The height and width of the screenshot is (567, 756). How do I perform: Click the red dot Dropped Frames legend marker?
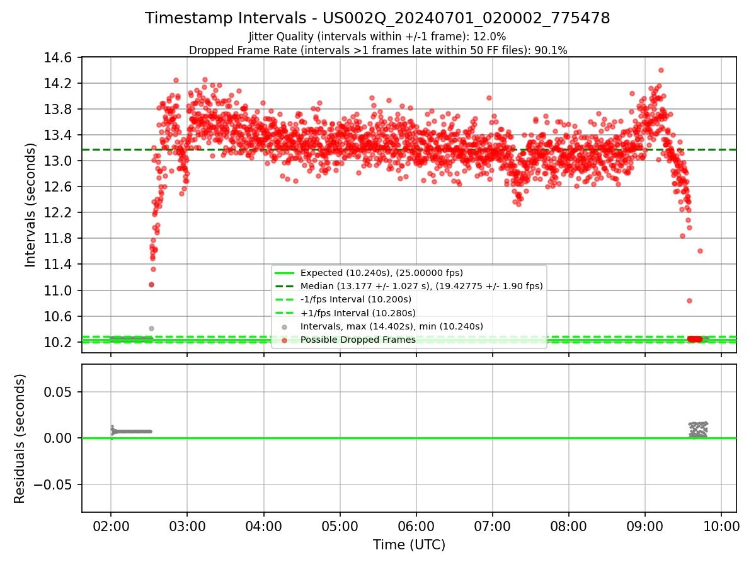[285, 340]
